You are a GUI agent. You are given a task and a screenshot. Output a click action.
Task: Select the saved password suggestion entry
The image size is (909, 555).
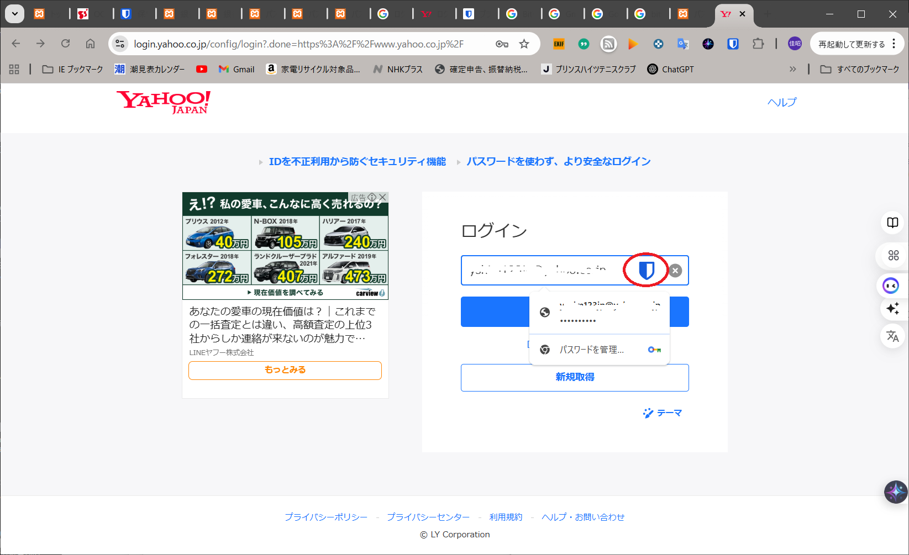[599, 313]
